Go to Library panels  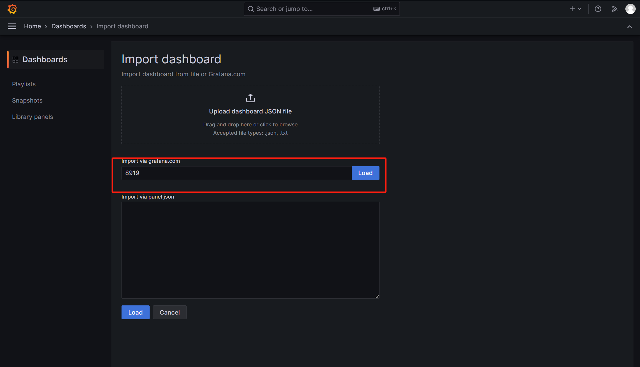[32, 117]
